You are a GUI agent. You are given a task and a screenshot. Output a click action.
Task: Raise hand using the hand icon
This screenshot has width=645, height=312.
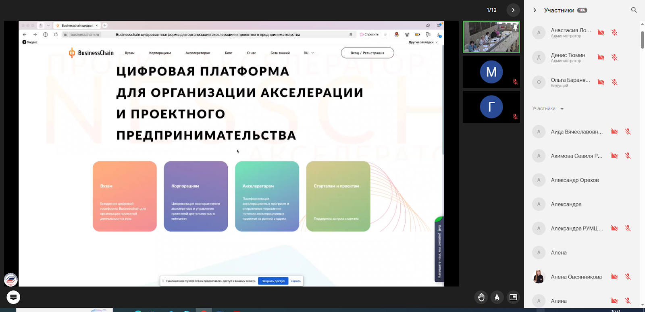[x=481, y=297]
